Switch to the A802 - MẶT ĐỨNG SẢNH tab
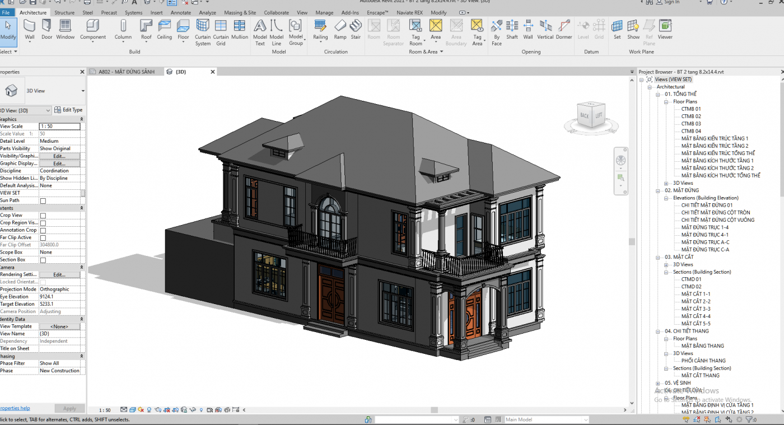Screen dimensions: 784x425 coord(126,72)
